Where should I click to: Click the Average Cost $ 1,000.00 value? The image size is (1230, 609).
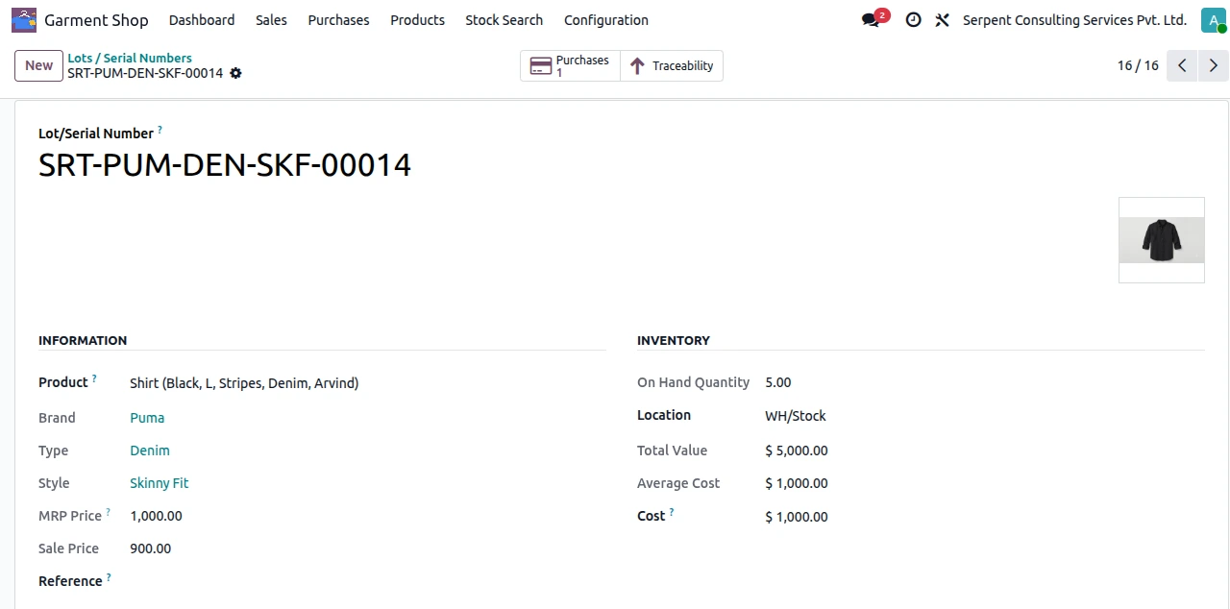[797, 483]
